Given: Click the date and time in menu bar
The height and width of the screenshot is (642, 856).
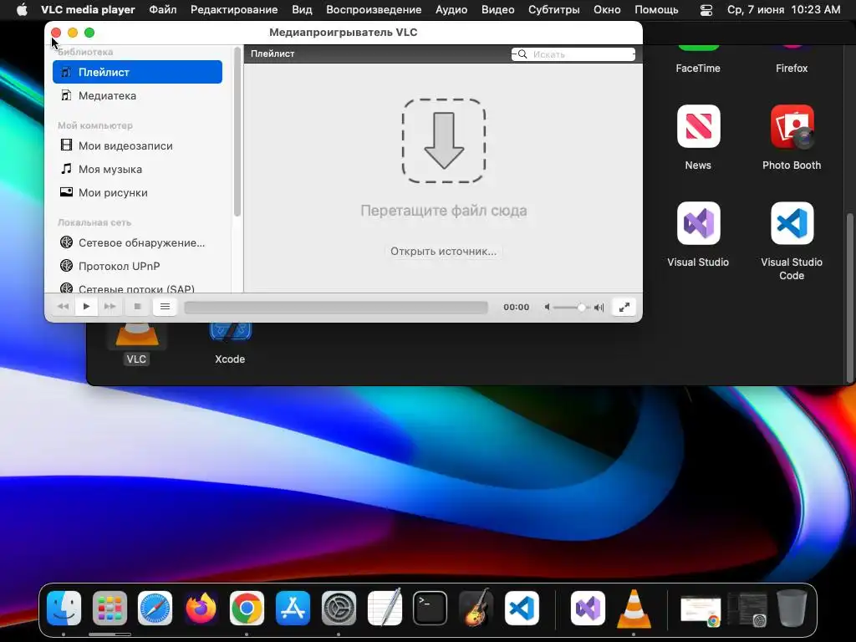Looking at the screenshot, I should click(784, 10).
